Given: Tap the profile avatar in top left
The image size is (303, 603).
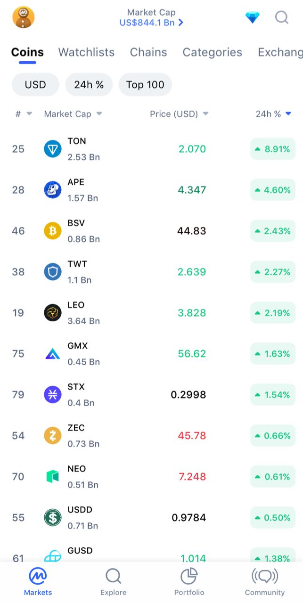Looking at the screenshot, I should coord(23,17).
